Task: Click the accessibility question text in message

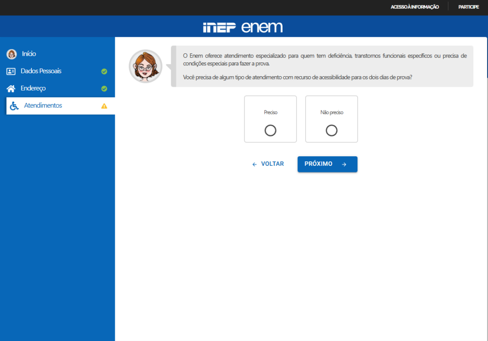Action: [297, 77]
